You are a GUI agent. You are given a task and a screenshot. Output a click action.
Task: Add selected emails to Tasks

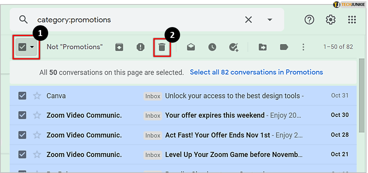pos(233,47)
